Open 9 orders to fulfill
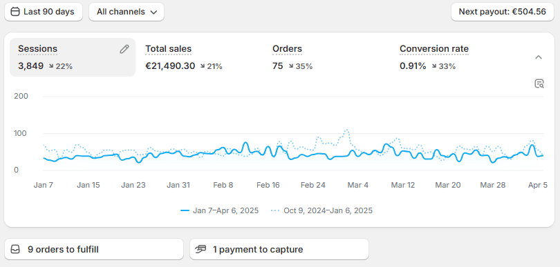This screenshot has width=560, height=267. [x=94, y=249]
